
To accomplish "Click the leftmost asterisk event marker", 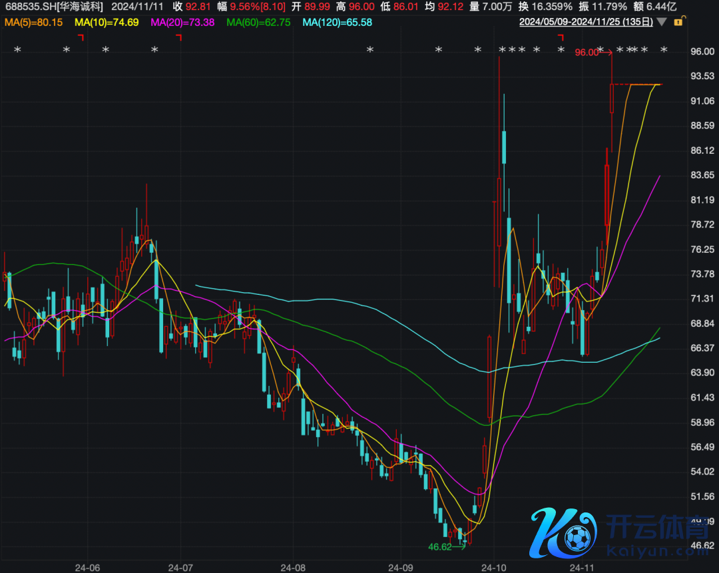I will [x=18, y=51].
